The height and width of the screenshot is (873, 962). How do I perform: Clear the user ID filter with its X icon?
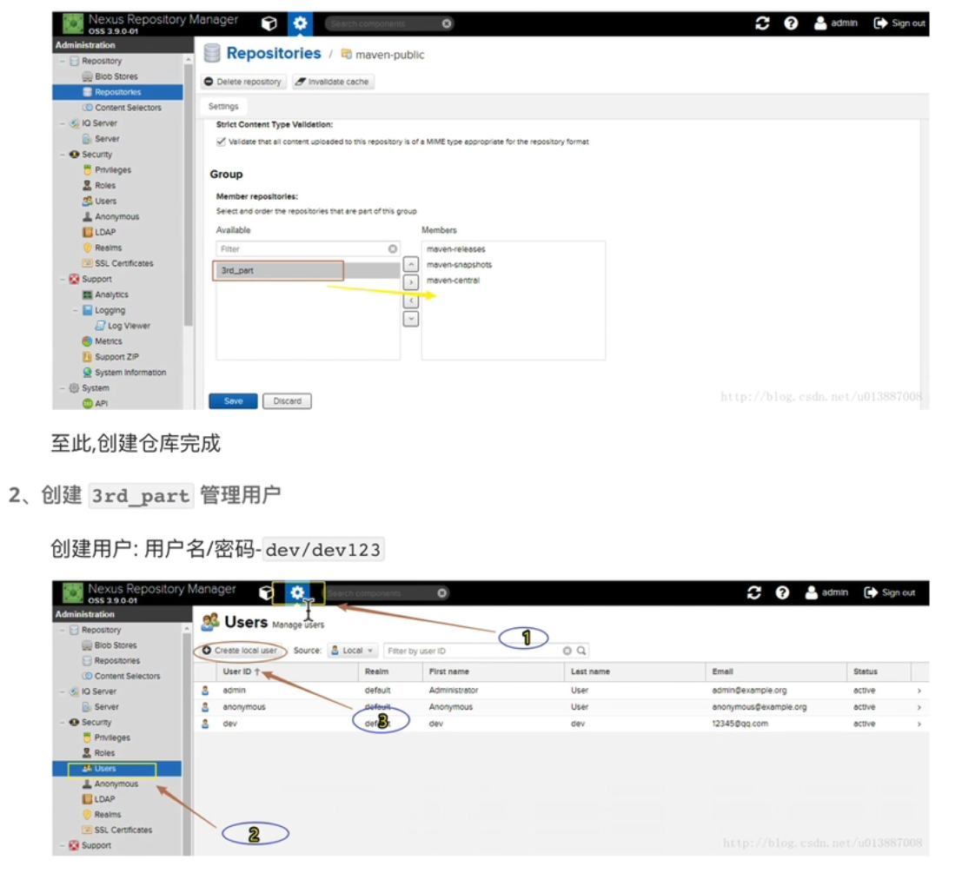coord(567,651)
